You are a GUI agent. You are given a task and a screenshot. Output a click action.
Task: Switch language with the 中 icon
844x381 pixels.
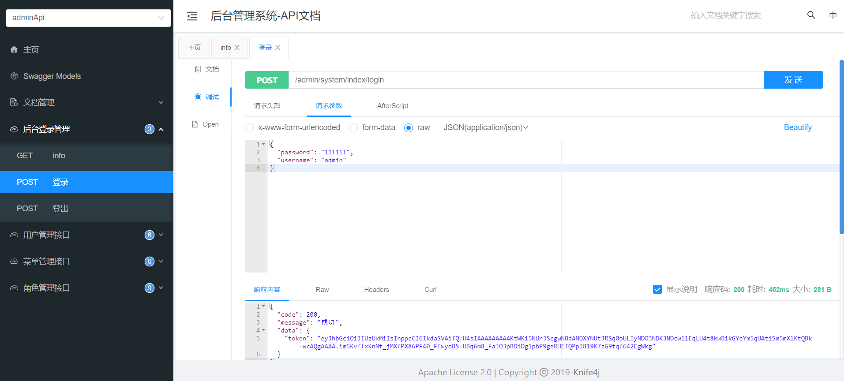(x=833, y=15)
